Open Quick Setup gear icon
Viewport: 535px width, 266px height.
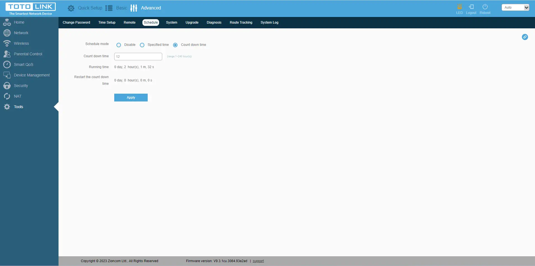pos(71,8)
